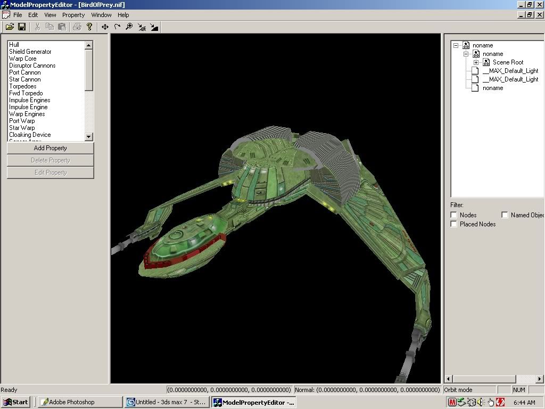Click the camera tray icon
Viewport: 545px width, 409px height.
(x=472, y=403)
